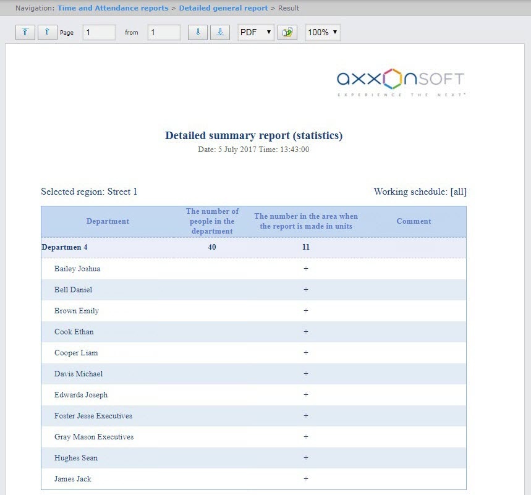Click the Department column header

click(x=108, y=221)
